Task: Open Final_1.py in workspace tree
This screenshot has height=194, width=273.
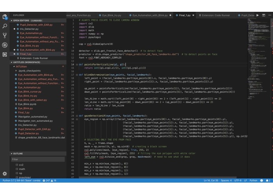Action: click(x=38, y=112)
